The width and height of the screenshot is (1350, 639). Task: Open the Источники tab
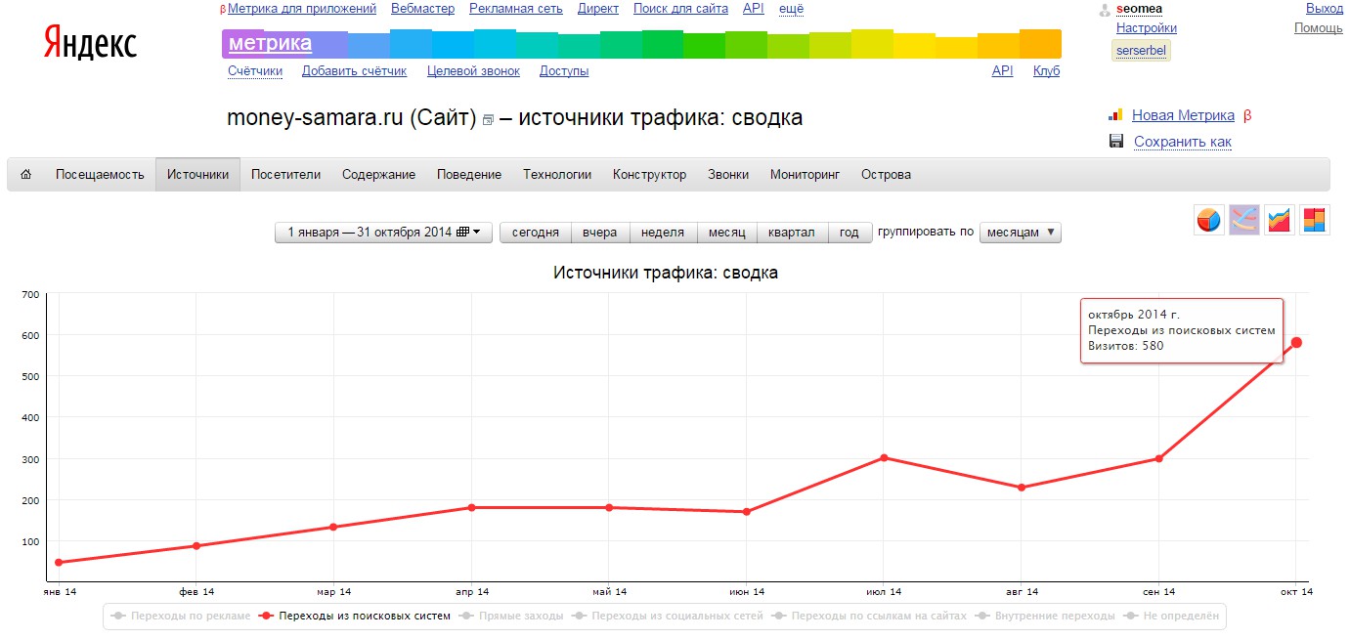tap(197, 175)
